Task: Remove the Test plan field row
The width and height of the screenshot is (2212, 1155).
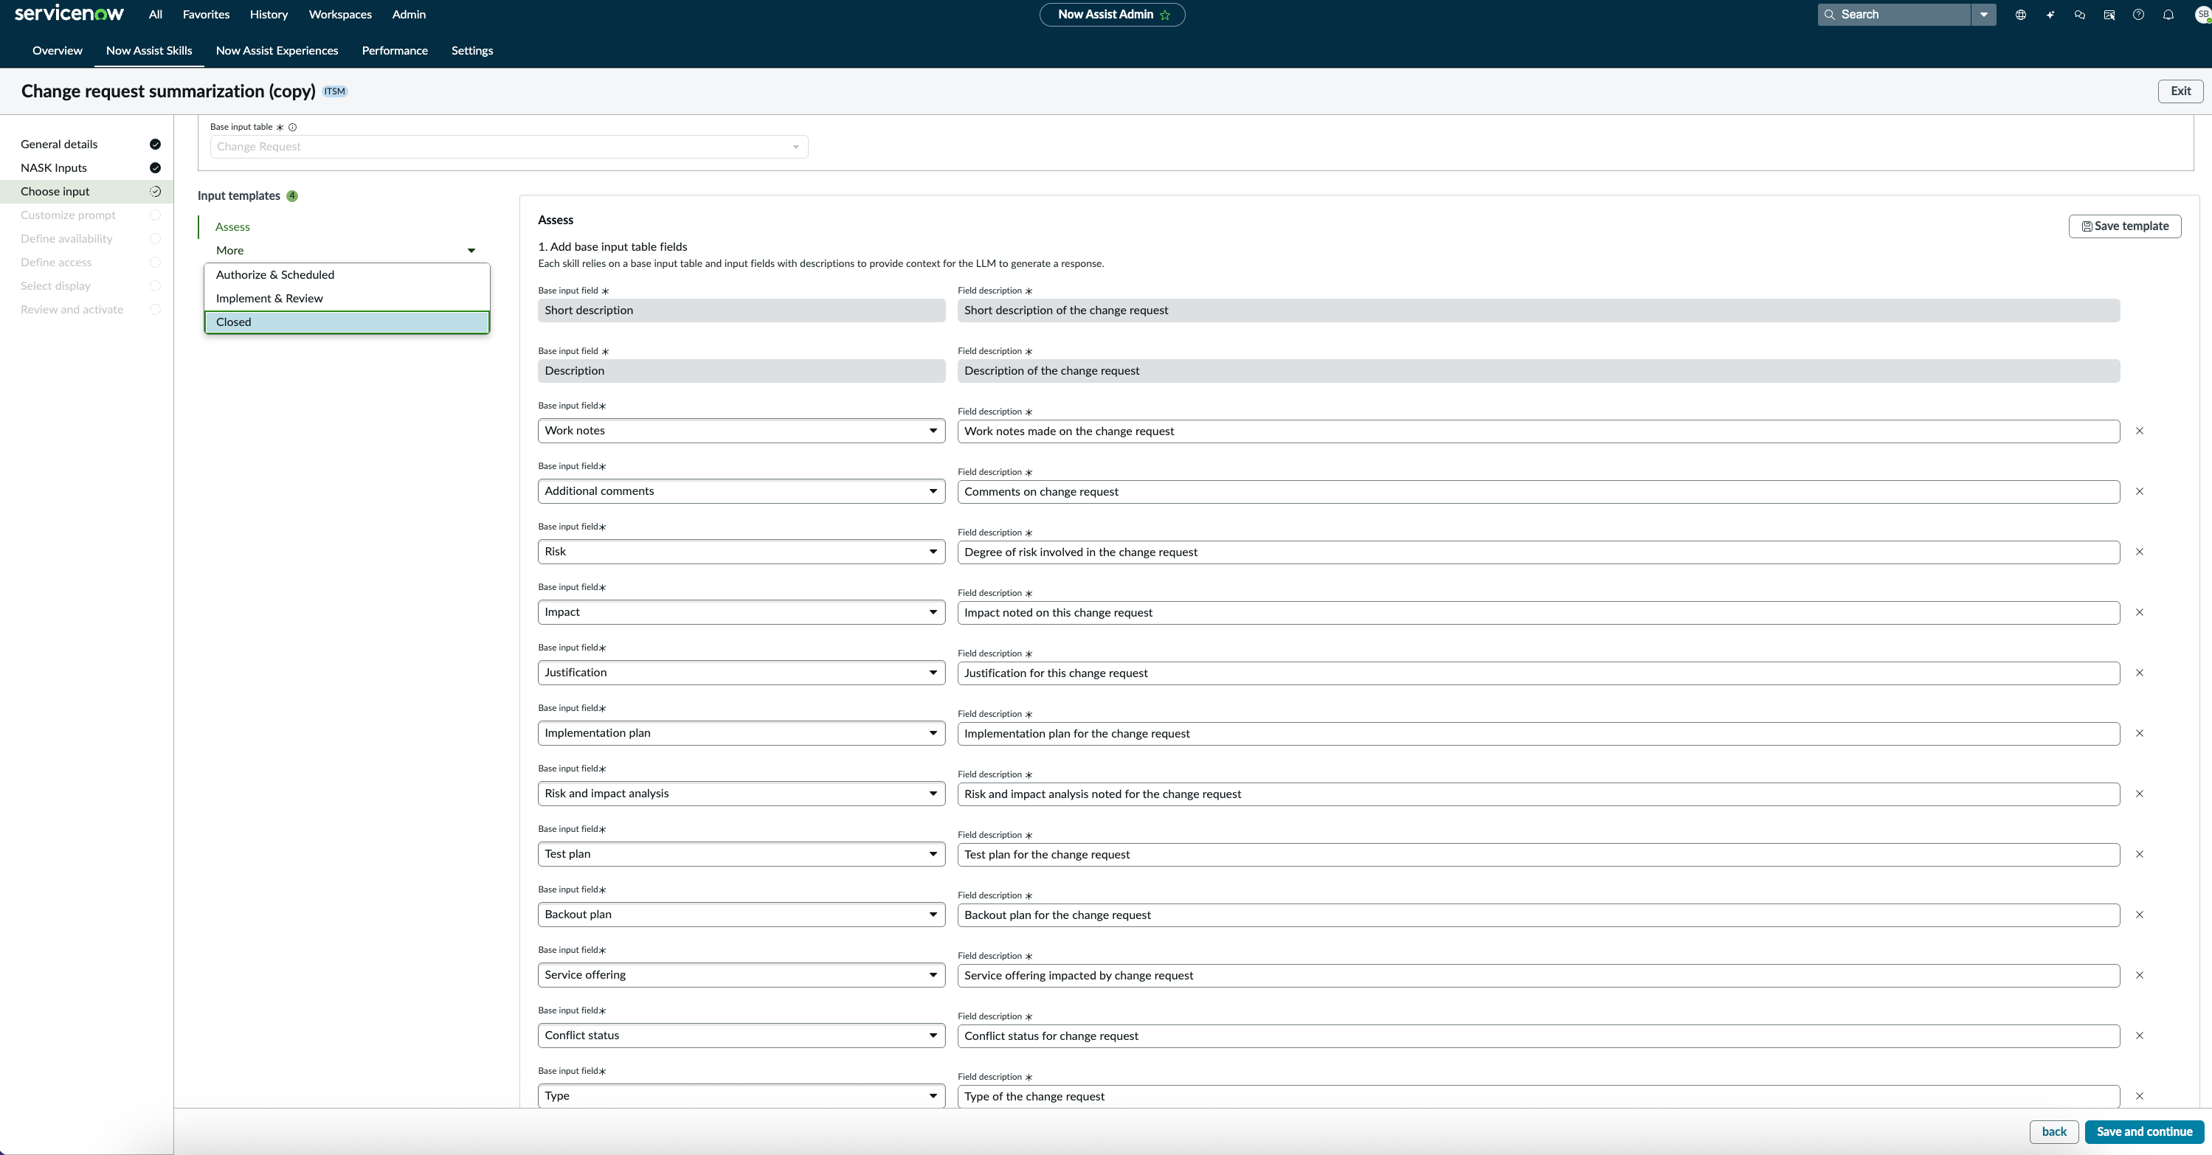Action: 2139,855
